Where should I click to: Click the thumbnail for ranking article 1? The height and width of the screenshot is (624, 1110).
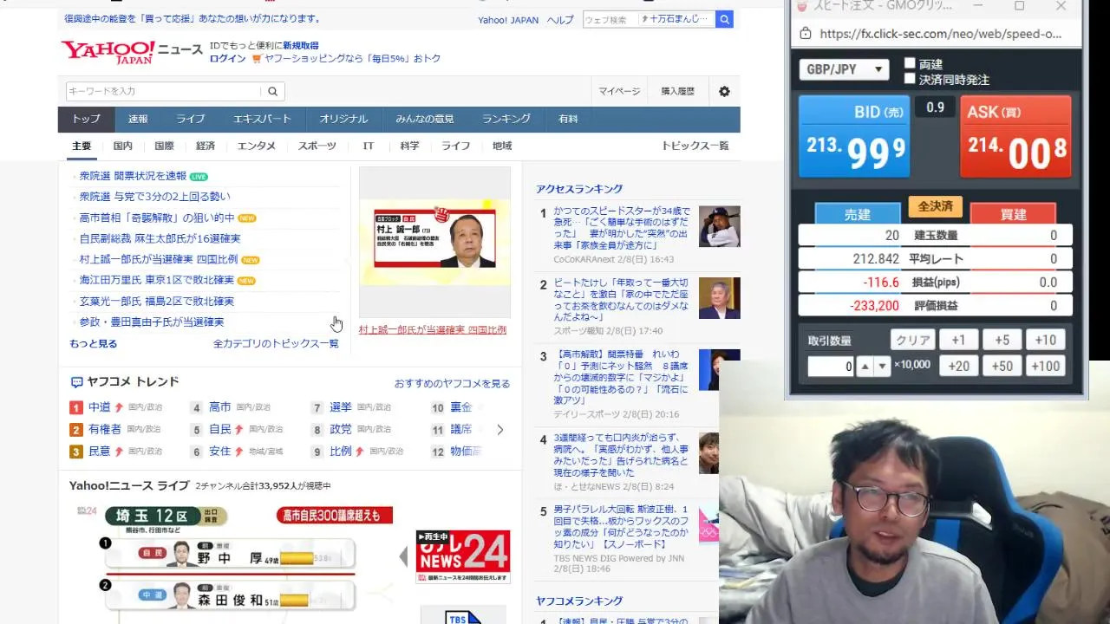pyautogui.click(x=720, y=226)
